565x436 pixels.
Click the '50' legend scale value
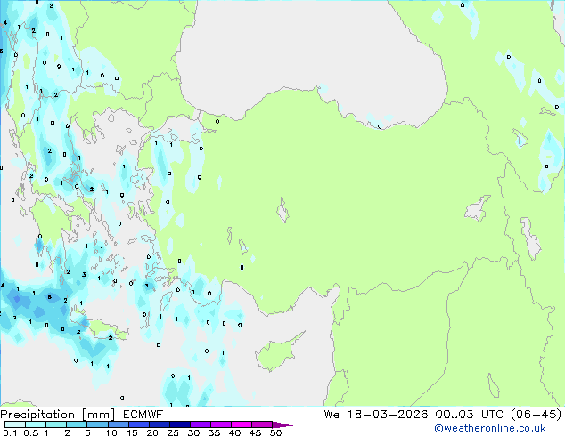[275, 432]
